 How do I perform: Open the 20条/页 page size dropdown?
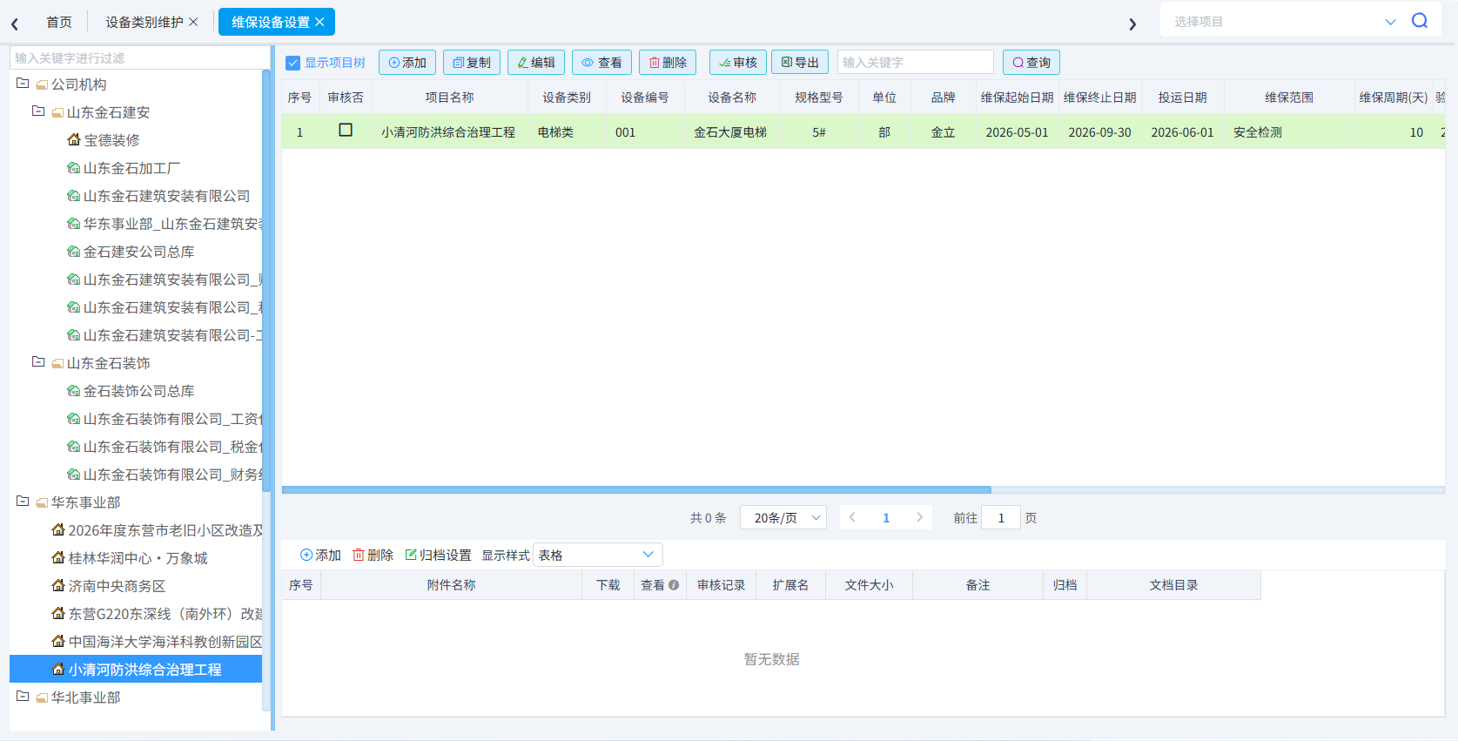click(x=783, y=518)
